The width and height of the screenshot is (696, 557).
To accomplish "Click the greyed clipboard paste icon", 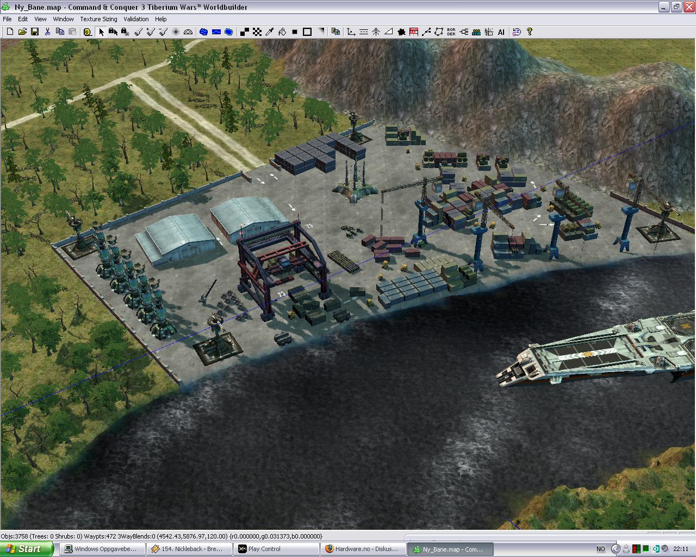I will (72, 32).
